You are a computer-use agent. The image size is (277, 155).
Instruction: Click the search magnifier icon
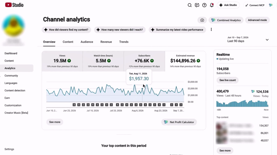coord(190,5)
